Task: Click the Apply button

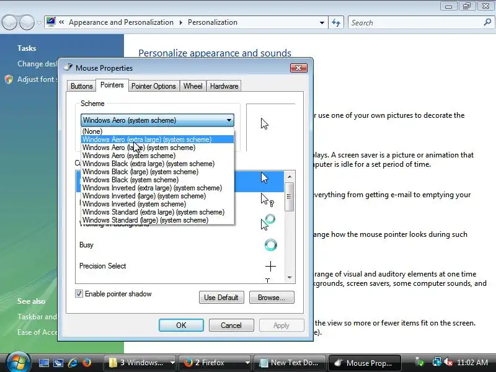Action: coord(281,325)
